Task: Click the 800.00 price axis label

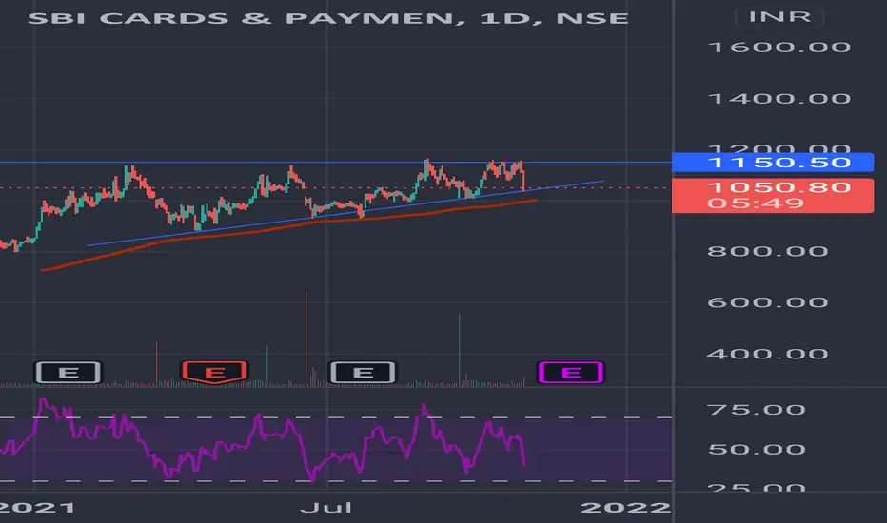Action: 768,251
